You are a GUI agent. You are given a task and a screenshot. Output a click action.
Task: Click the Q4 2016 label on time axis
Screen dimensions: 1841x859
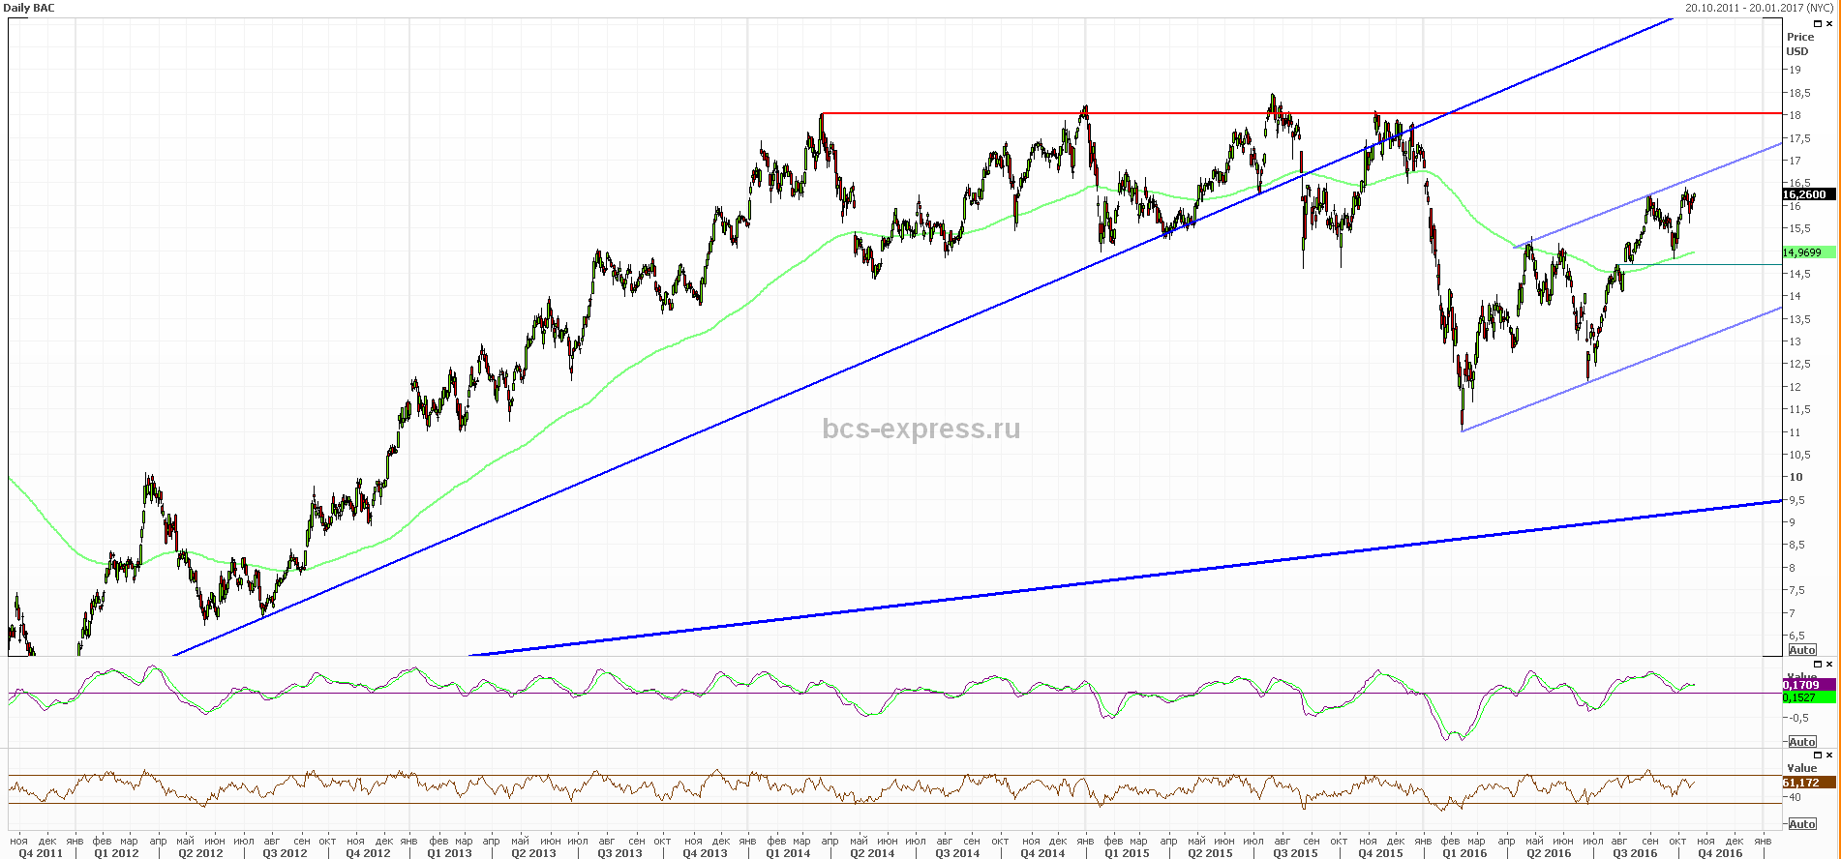click(1719, 853)
